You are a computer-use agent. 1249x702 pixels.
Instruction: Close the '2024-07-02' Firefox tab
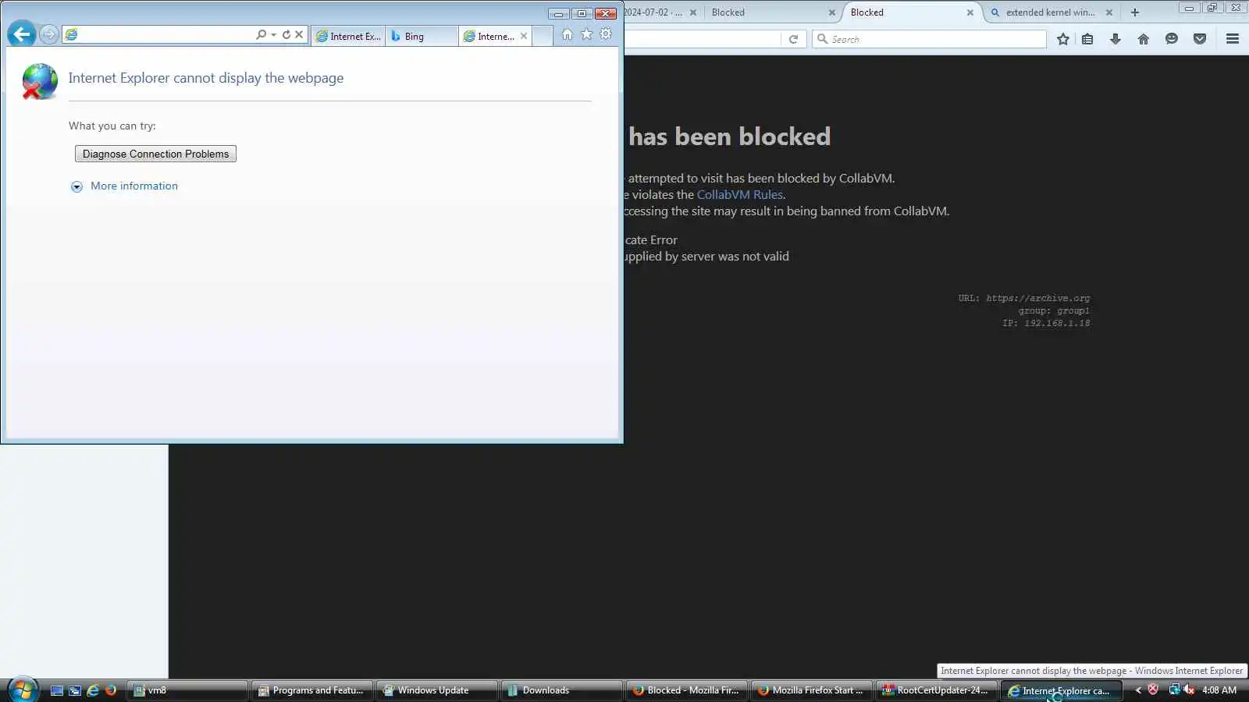[693, 12]
